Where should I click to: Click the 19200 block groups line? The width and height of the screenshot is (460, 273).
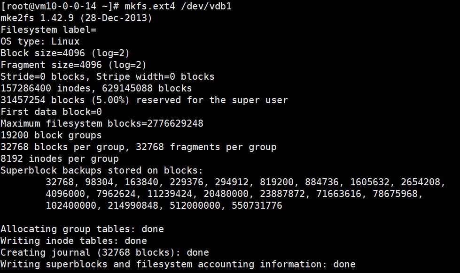click(51, 135)
